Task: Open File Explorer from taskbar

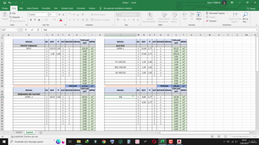Action: 79,141
